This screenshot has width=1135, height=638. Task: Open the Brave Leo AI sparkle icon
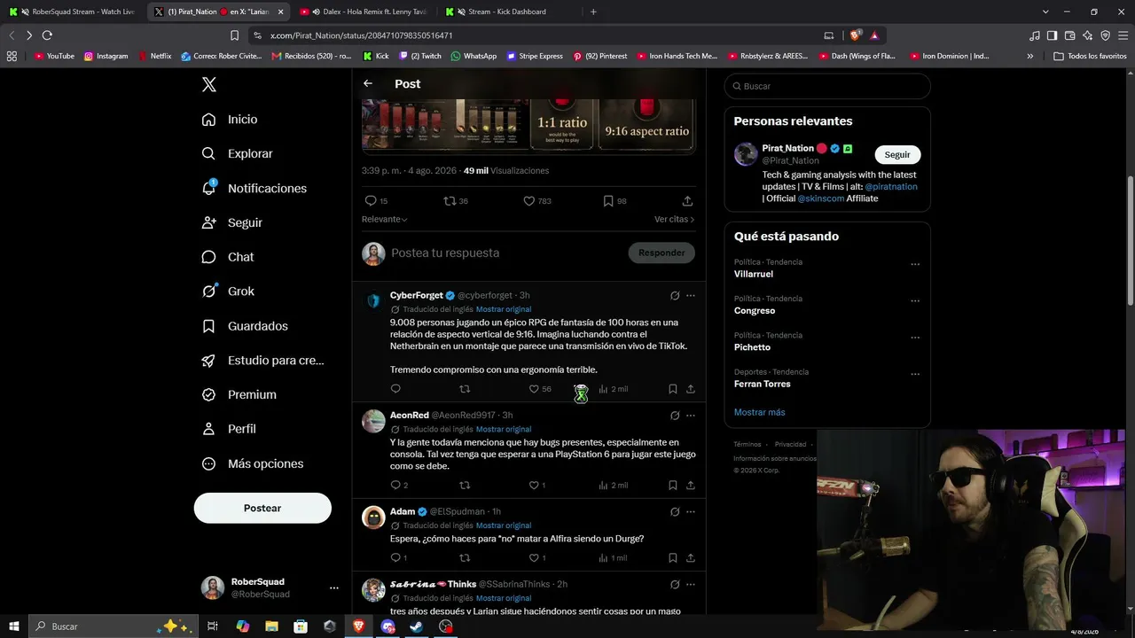point(1087,35)
